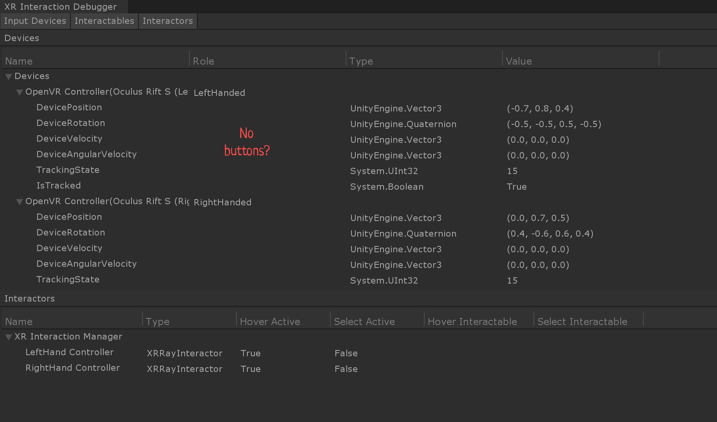Select the RightHand Controller interactor row
The height and width of the screenshot is (422, 717).
(73, 368)
